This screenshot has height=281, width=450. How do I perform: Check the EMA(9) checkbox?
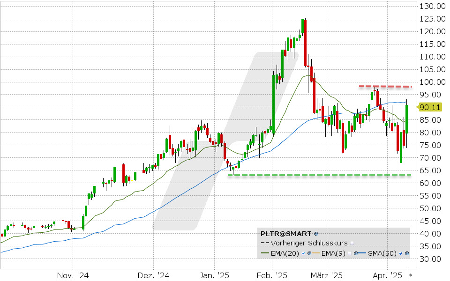coord(350,253)
